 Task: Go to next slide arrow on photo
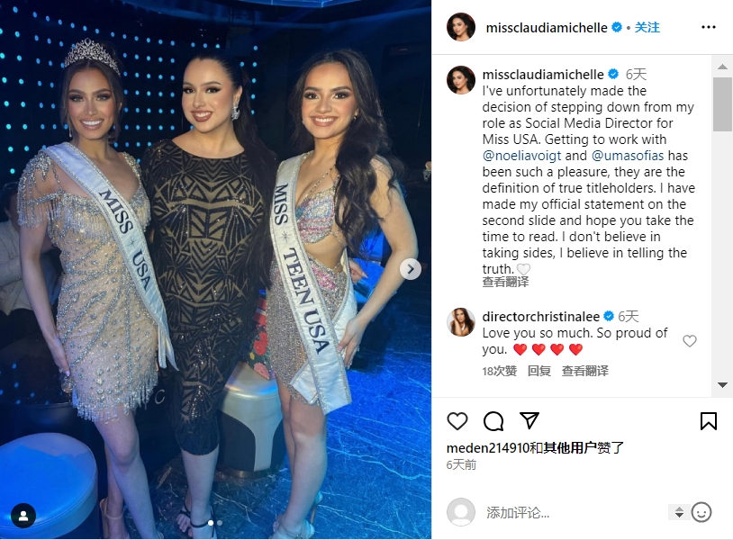pyautogui.click(x=411, y=269)
